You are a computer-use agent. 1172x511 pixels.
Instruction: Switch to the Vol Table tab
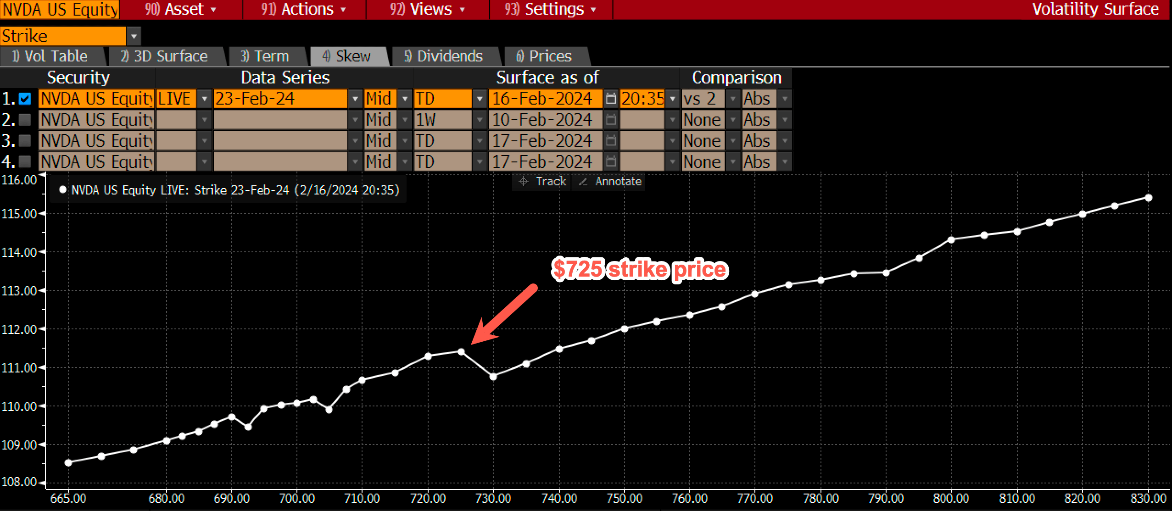coord(50,56)
